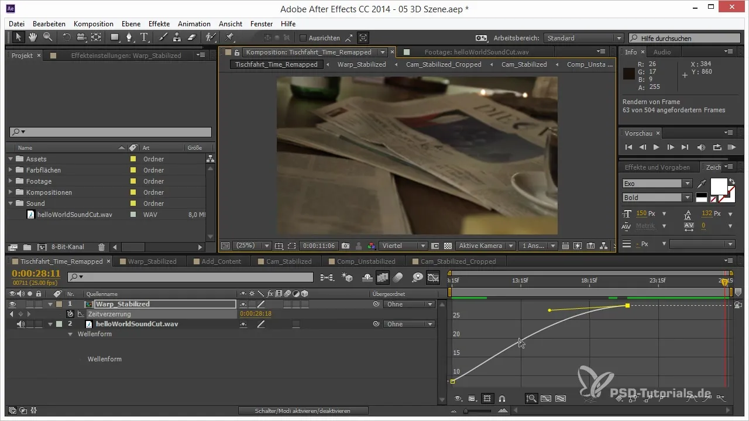This screenshot has width=749, height=421.
Task: Open the Exo font family dropdown
Action: pyautogui.click(x=657, y=184)
